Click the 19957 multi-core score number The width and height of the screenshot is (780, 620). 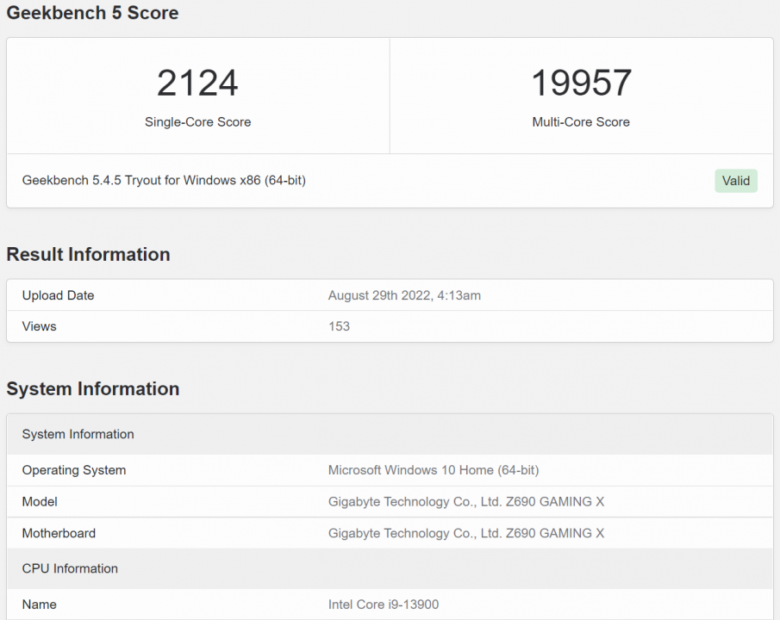click(581, 84)
